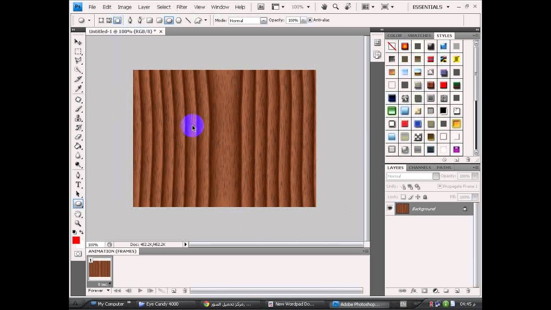Select animation frame 1 thumbnail

(99, 269)
